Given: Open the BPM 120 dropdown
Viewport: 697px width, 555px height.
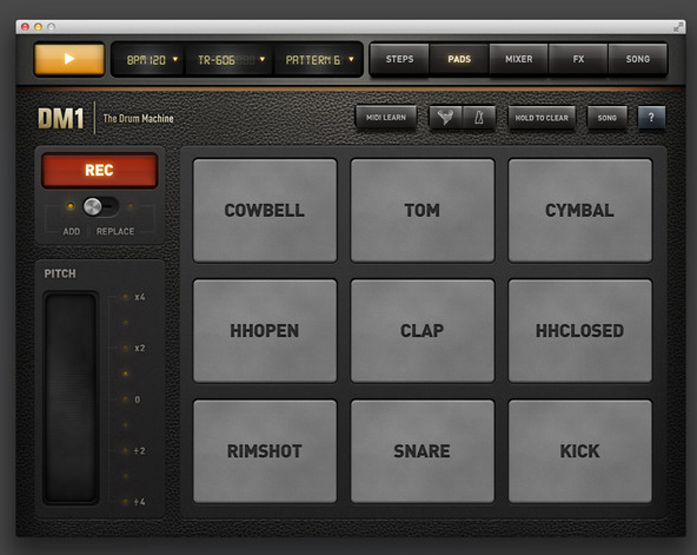Looking at the screenshot, I should tap(152, 59).
